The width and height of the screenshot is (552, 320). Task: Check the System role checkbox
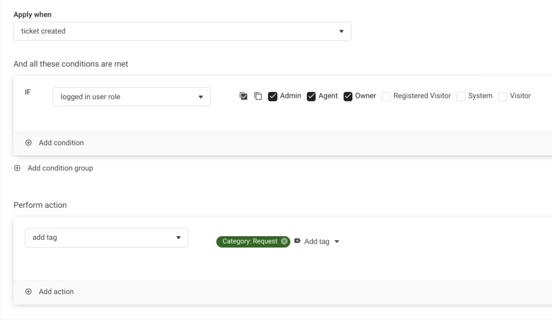460,96
